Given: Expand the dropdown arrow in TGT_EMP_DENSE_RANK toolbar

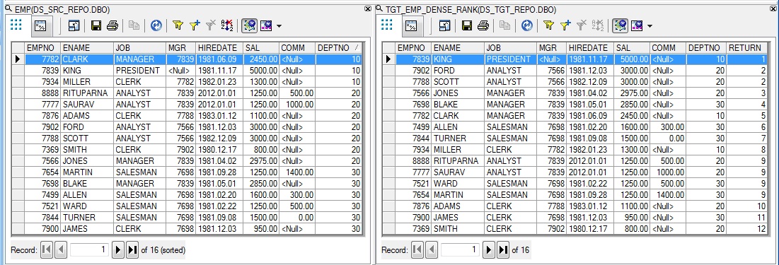Looking at the screenshot, I should 650,26.
